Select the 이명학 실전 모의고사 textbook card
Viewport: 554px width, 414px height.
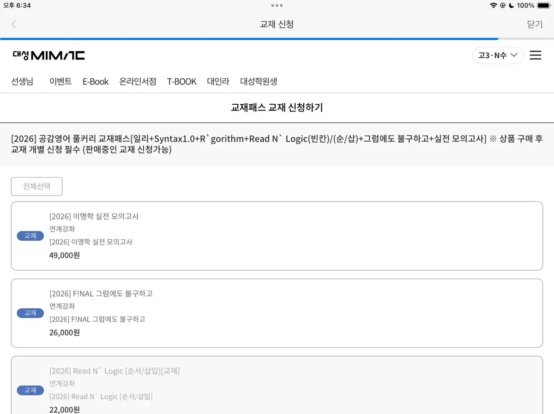[x=277, y=236]
